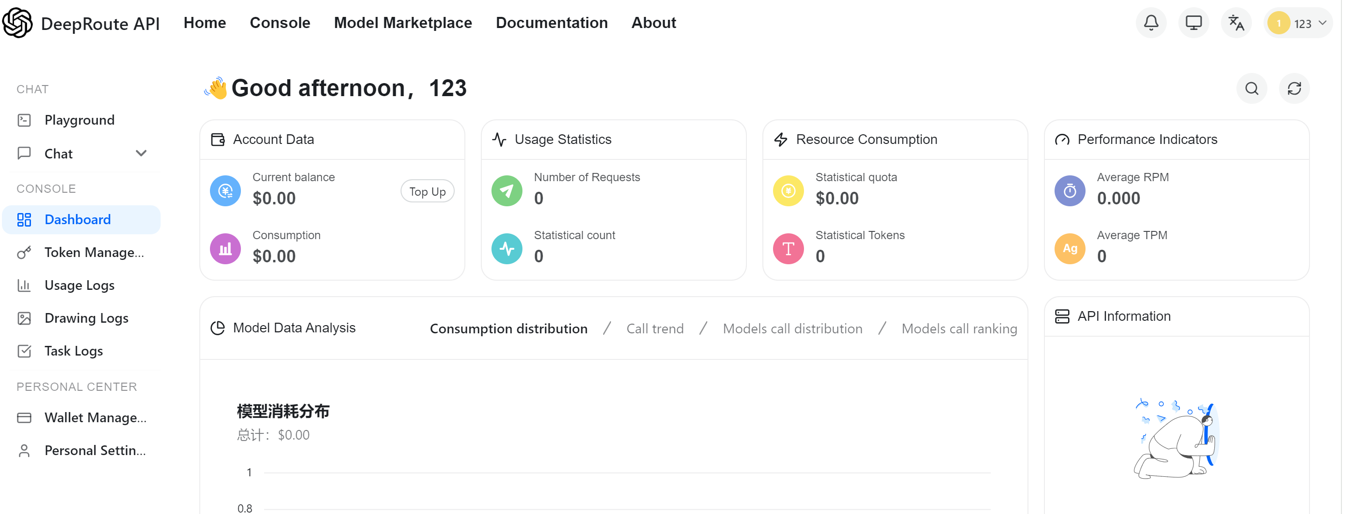Click the Current balance blue icon
Image resolution: width=1354 pixels, height=514 pixels.
coord(225,191)
